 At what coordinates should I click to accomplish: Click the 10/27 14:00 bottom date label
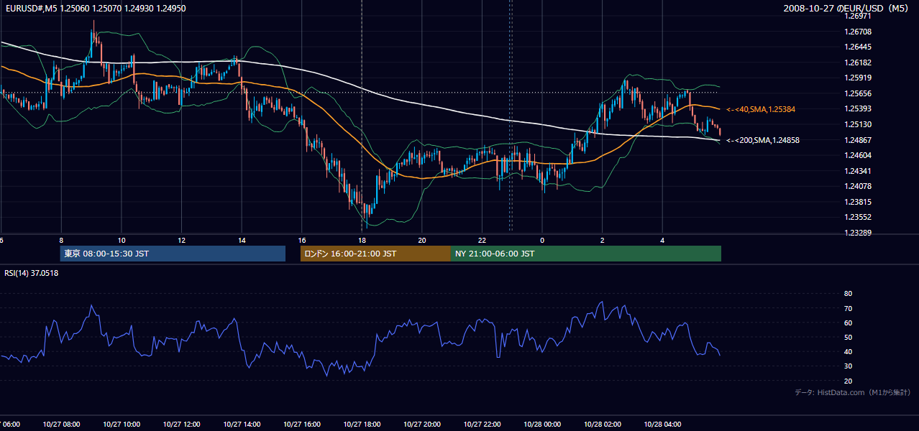(x=242, y=425)
